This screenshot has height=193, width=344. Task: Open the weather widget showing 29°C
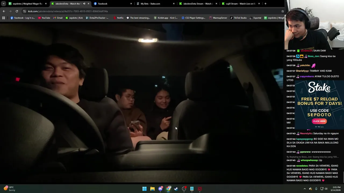(x=9, y=189)
